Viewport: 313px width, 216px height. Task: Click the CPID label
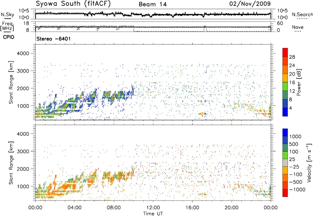click(x=9, y=37)
